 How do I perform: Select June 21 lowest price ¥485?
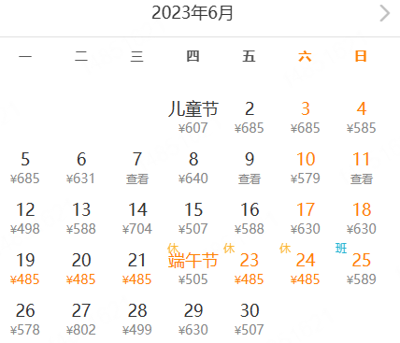[x=137, y=269]
